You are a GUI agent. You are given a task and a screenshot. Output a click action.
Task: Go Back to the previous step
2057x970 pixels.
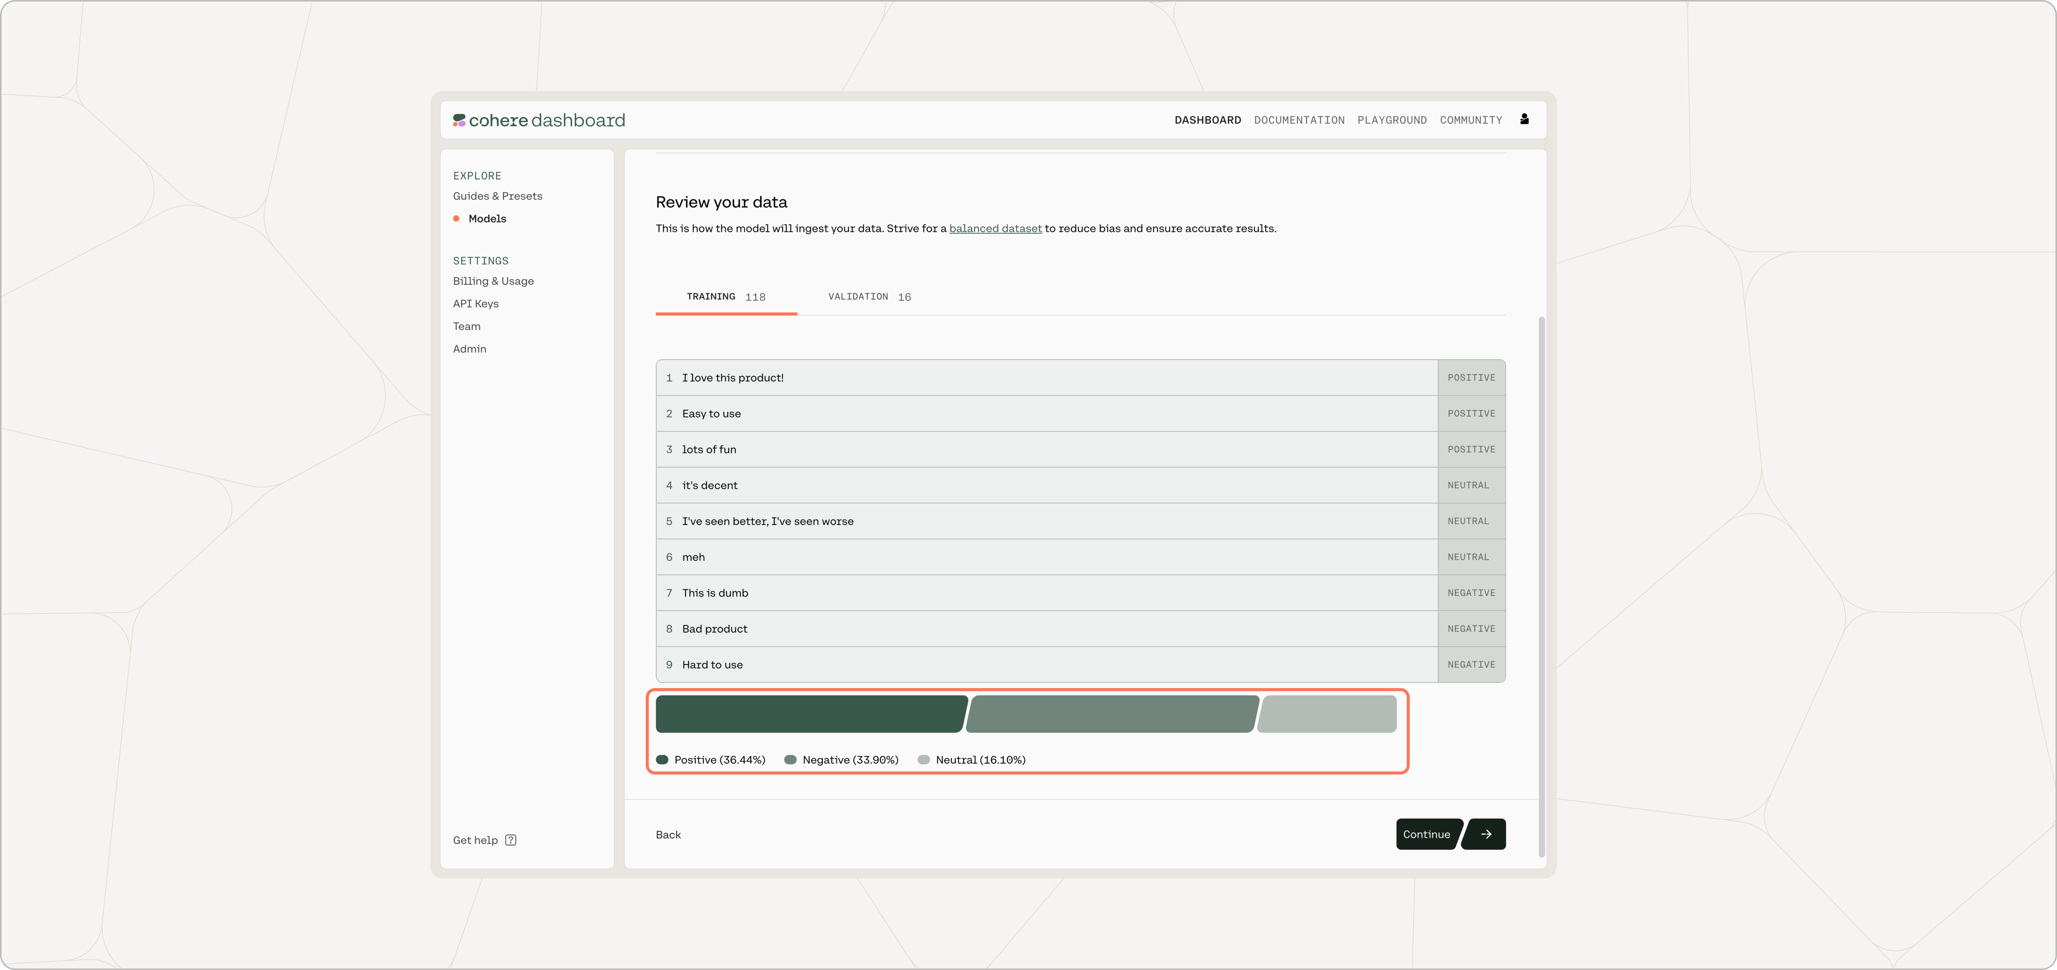(668, 834)
